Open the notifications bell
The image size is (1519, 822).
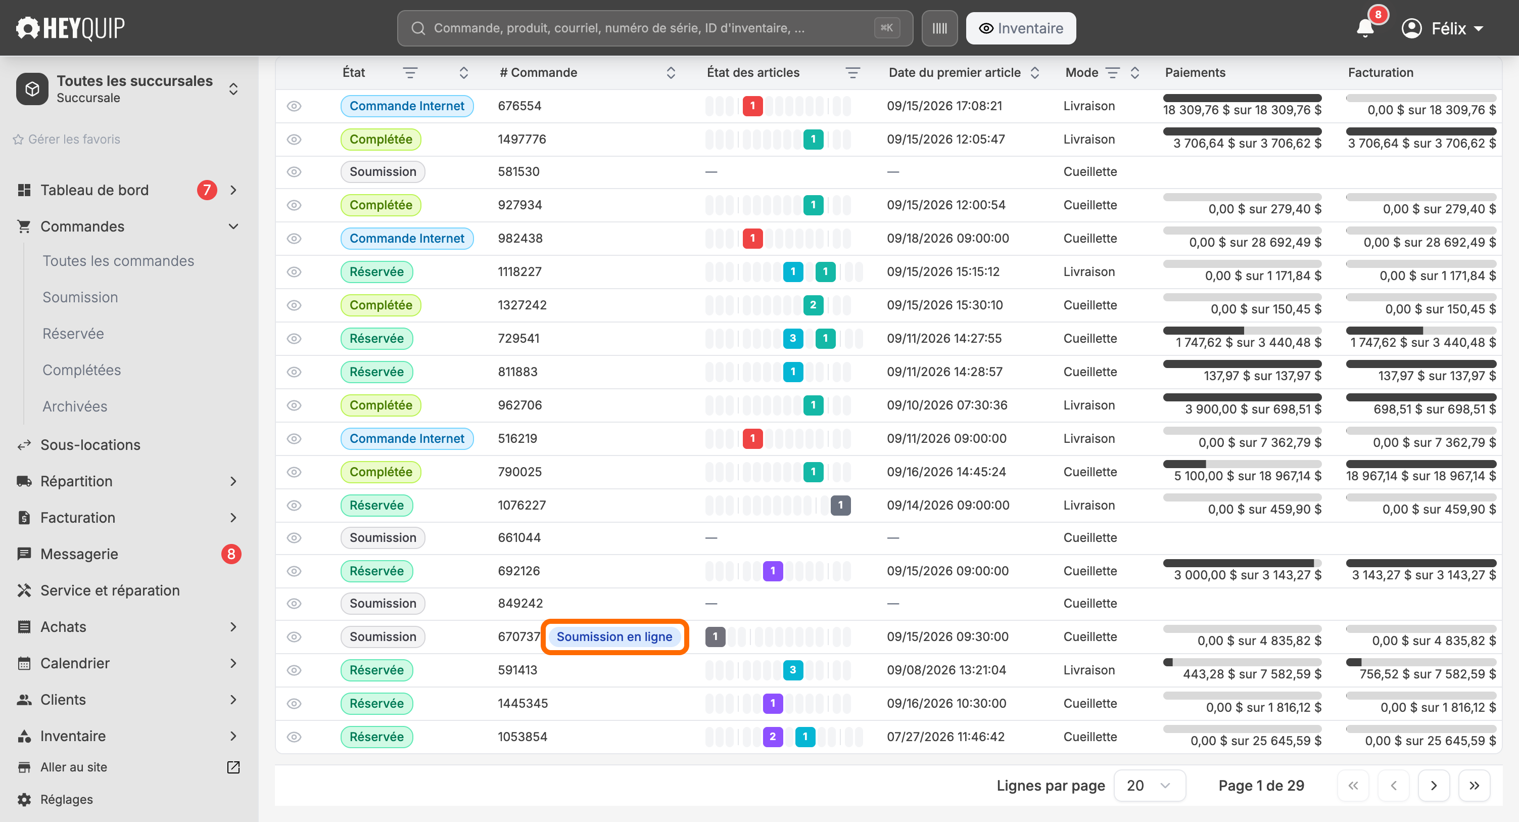click(x=1365, y=28)
